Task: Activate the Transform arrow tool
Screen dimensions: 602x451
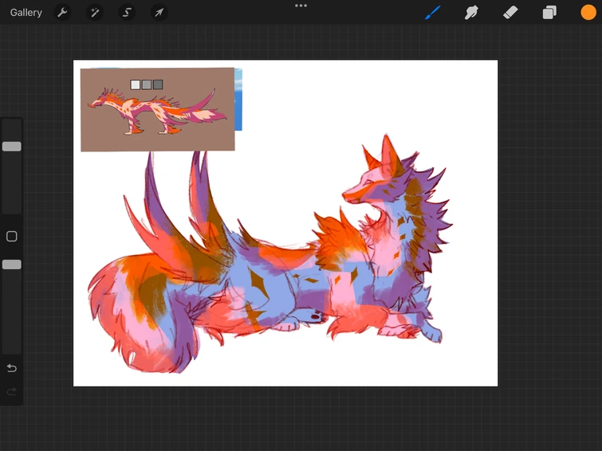Action: [x=159, y=13]
